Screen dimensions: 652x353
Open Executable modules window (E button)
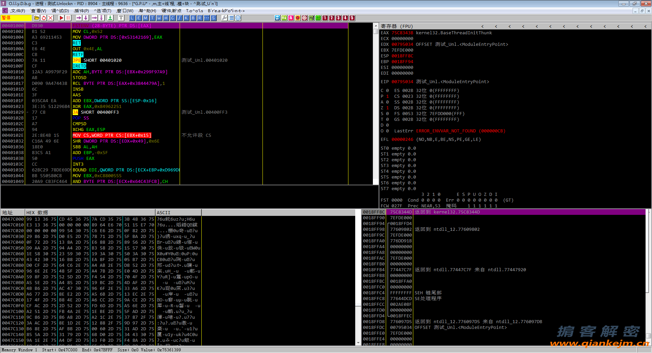coord(139,18)
